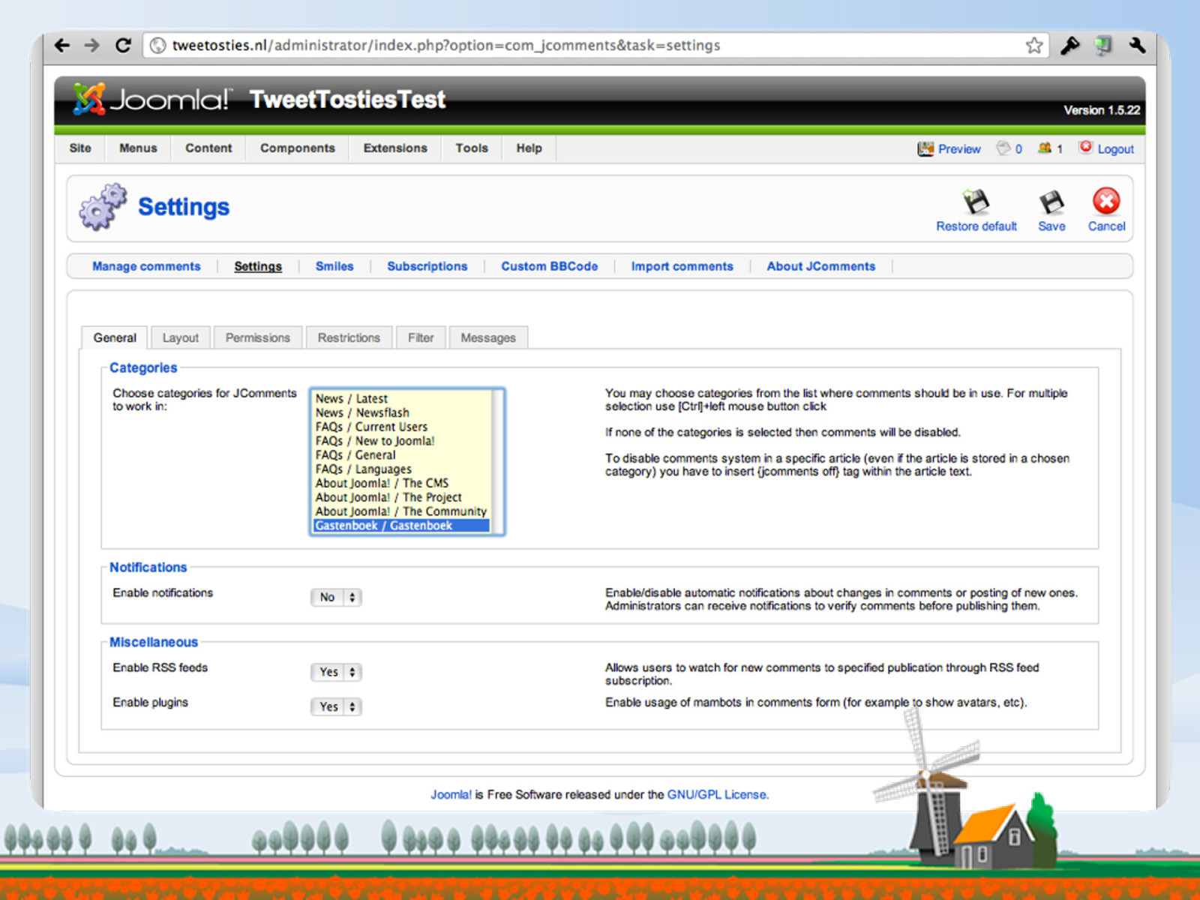Viewport: 1200px width, 900px height.
Task: Select FAQs / Current Users category
Action: (402, 427)
